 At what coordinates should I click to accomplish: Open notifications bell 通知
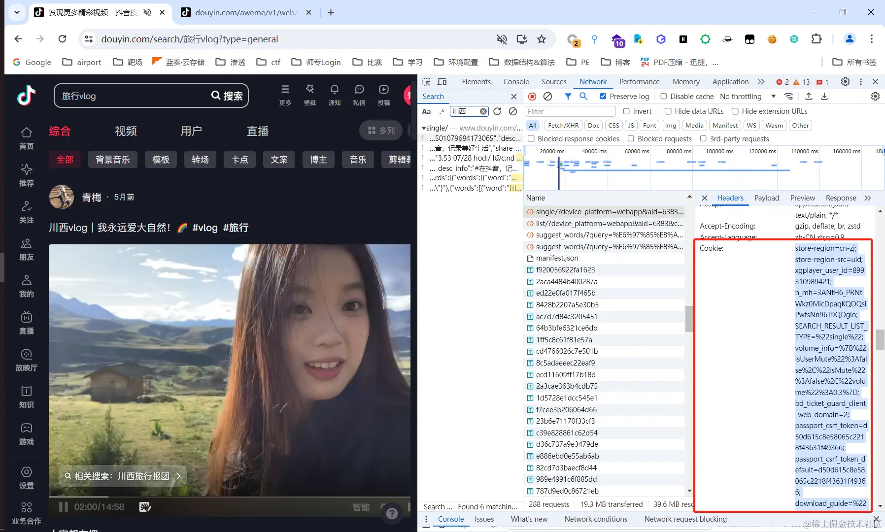(x=335, y=95)
